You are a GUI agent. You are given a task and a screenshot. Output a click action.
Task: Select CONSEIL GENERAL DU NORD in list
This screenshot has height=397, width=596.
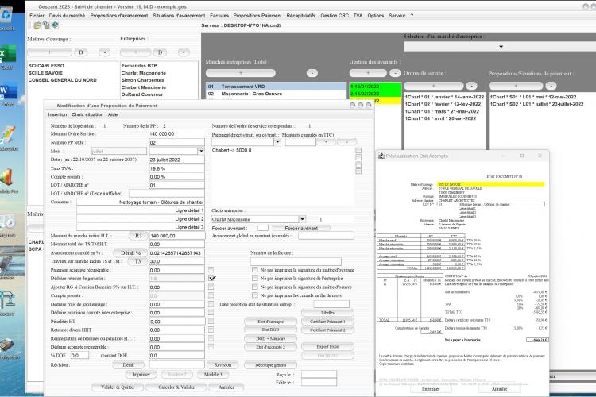point(62,80)
